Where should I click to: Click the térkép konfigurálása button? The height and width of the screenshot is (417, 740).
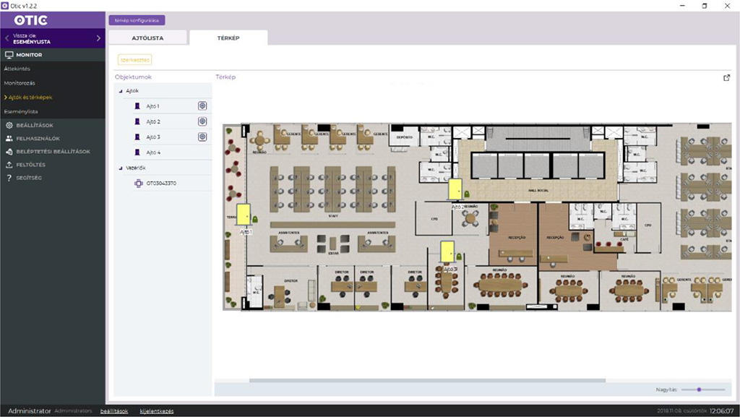pos(137,20)
